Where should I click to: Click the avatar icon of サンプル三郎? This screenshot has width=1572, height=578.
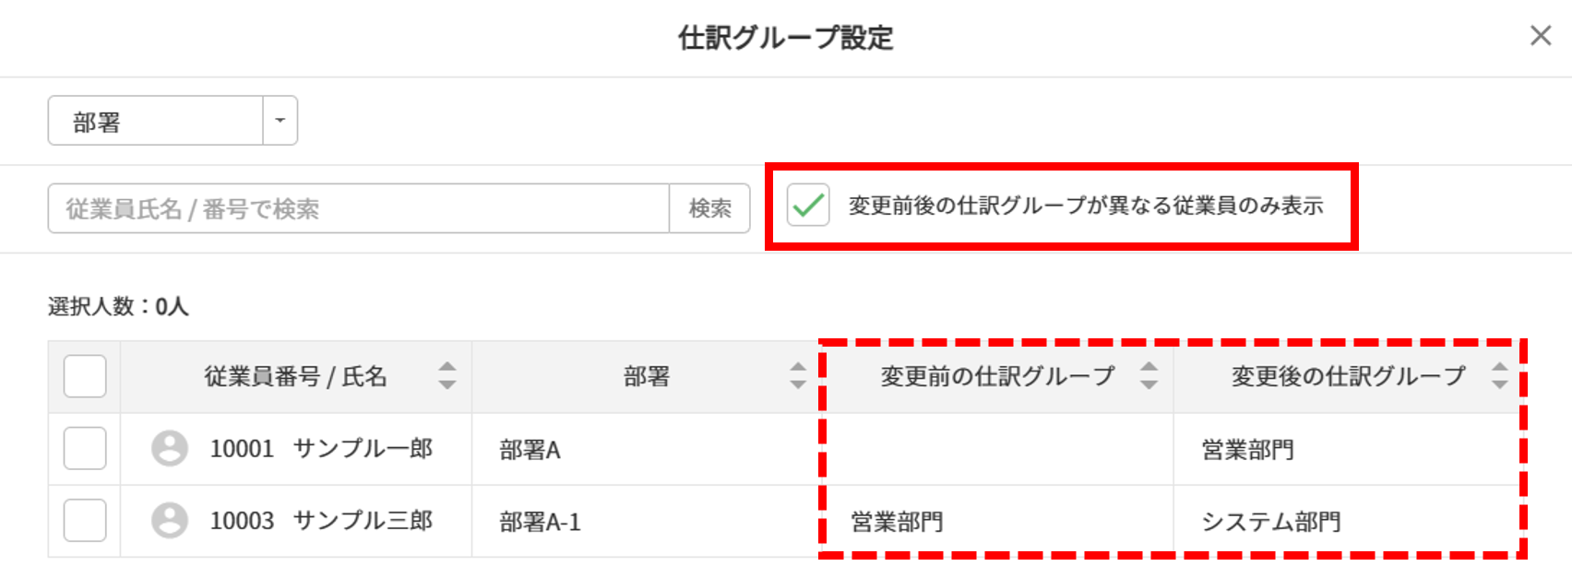(170, 521)
